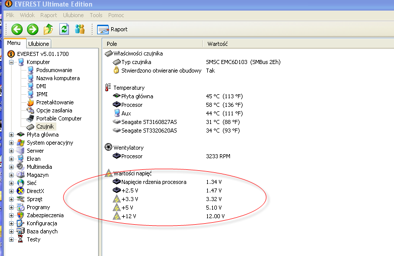Select Podsumowanie in the tree
This screenshot has width=394, height=256.
tap(54, 70)
